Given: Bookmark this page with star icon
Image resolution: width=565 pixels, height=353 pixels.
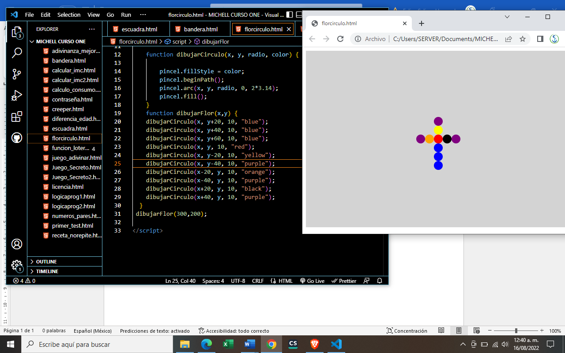Looking at the screenshot, I should pos(523,39).
